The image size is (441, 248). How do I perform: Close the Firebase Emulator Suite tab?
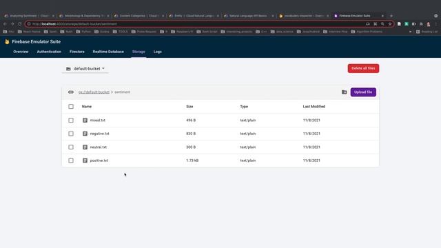[x=382, y=16]
